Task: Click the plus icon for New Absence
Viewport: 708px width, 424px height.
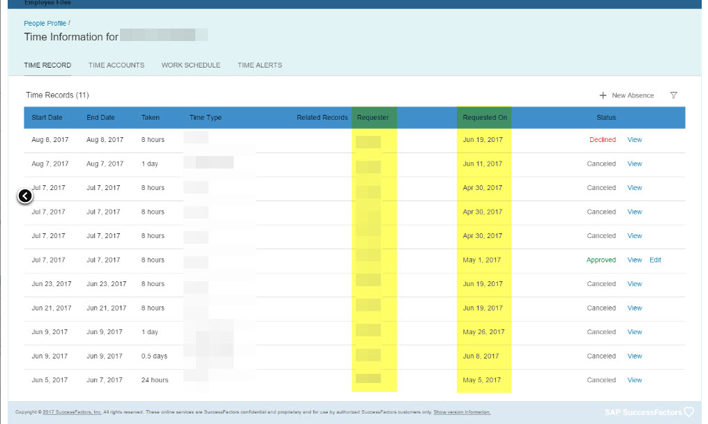Action: tap(603, 95)
